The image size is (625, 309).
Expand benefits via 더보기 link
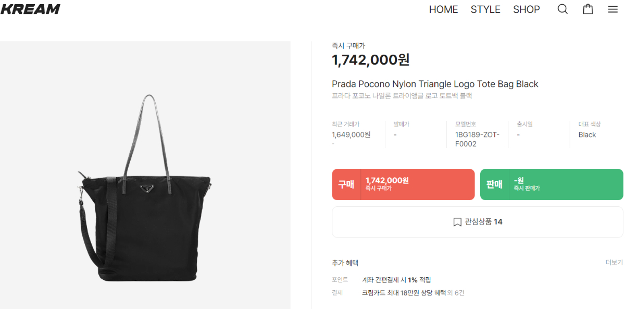614,263
